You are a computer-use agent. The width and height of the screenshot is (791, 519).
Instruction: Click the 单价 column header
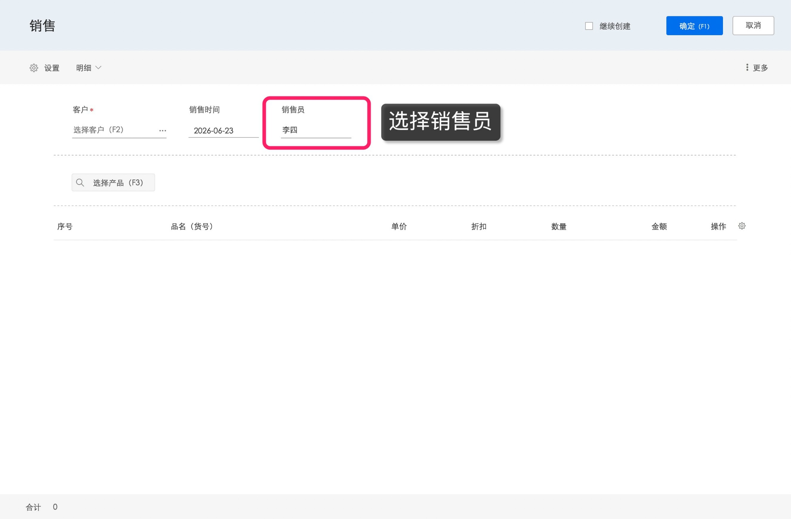coord(399,226)
